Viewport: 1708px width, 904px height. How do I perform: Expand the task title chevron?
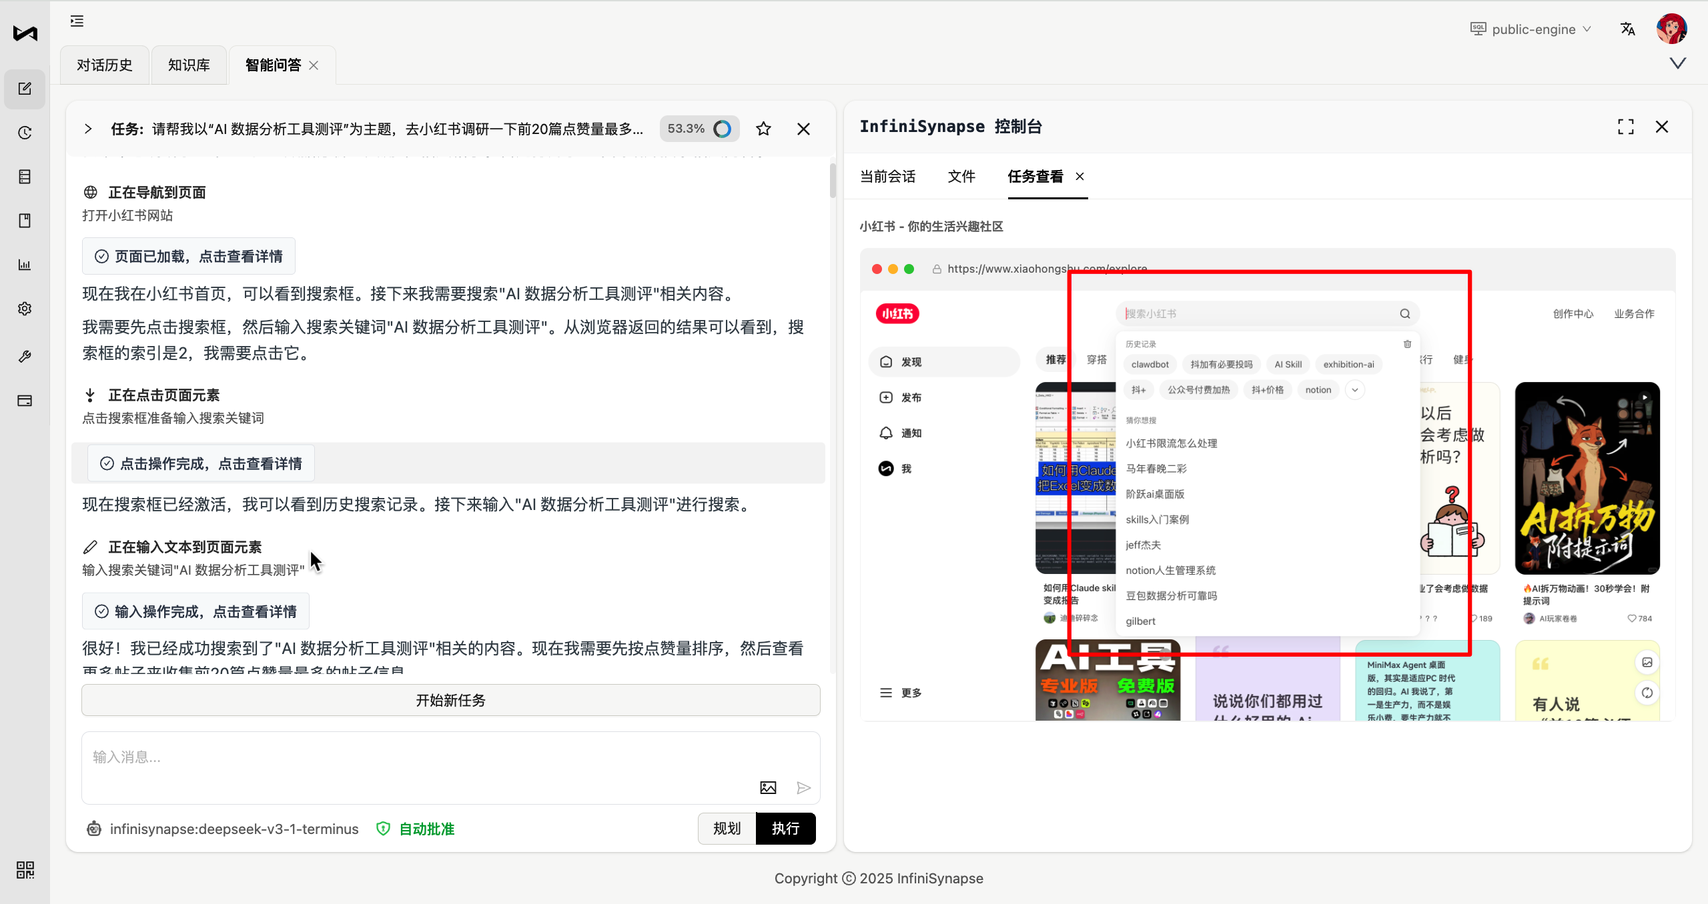(88, 129)
